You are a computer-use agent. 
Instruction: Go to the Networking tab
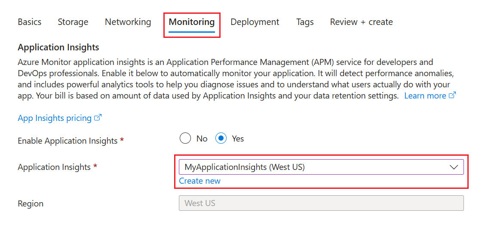[x=128, y=22]
